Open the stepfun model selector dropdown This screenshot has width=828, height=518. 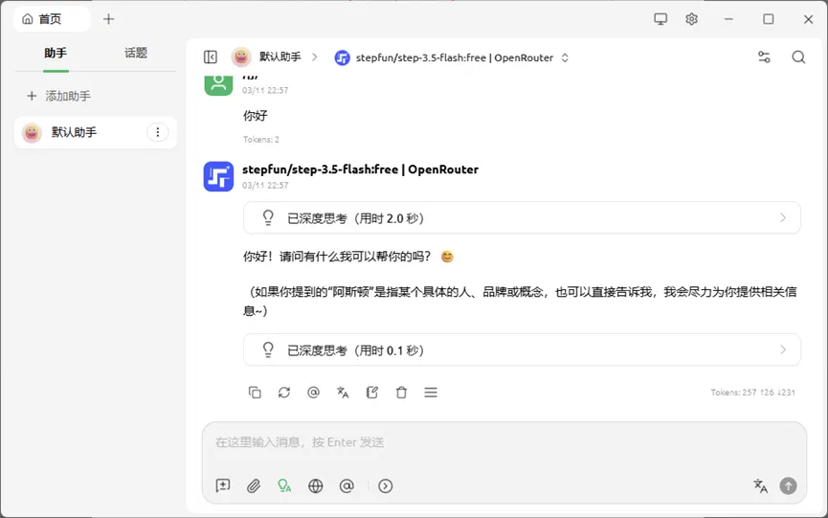[452, 57]
